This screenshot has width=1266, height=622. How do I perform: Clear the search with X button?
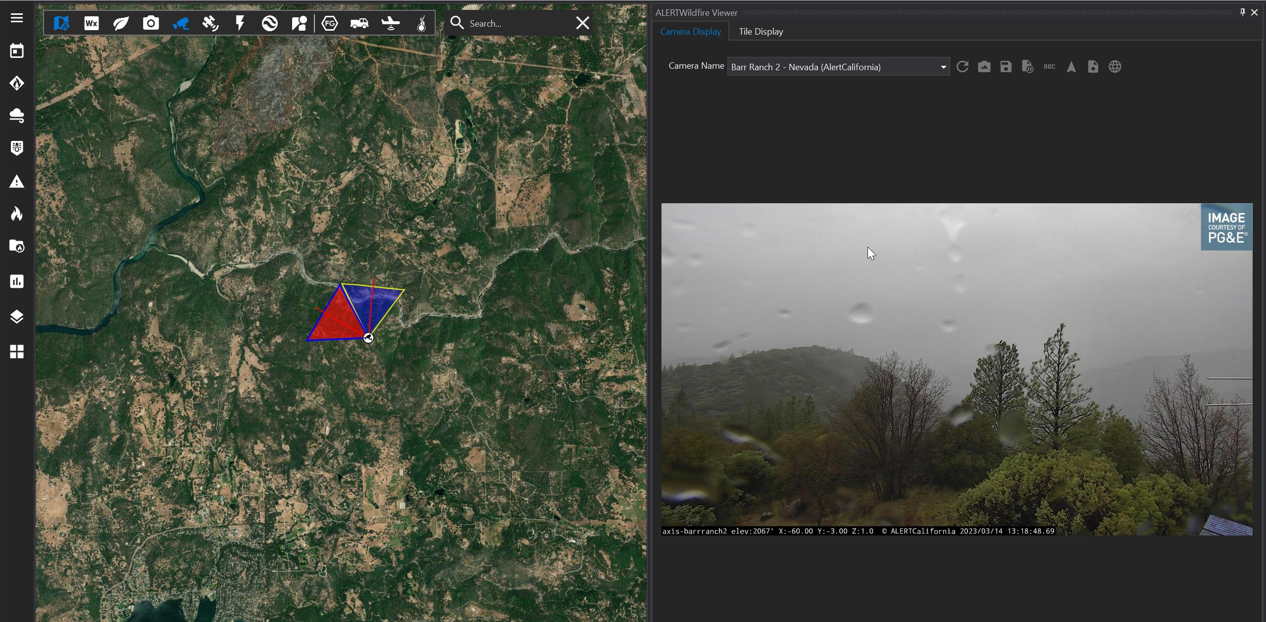point(582,23)
